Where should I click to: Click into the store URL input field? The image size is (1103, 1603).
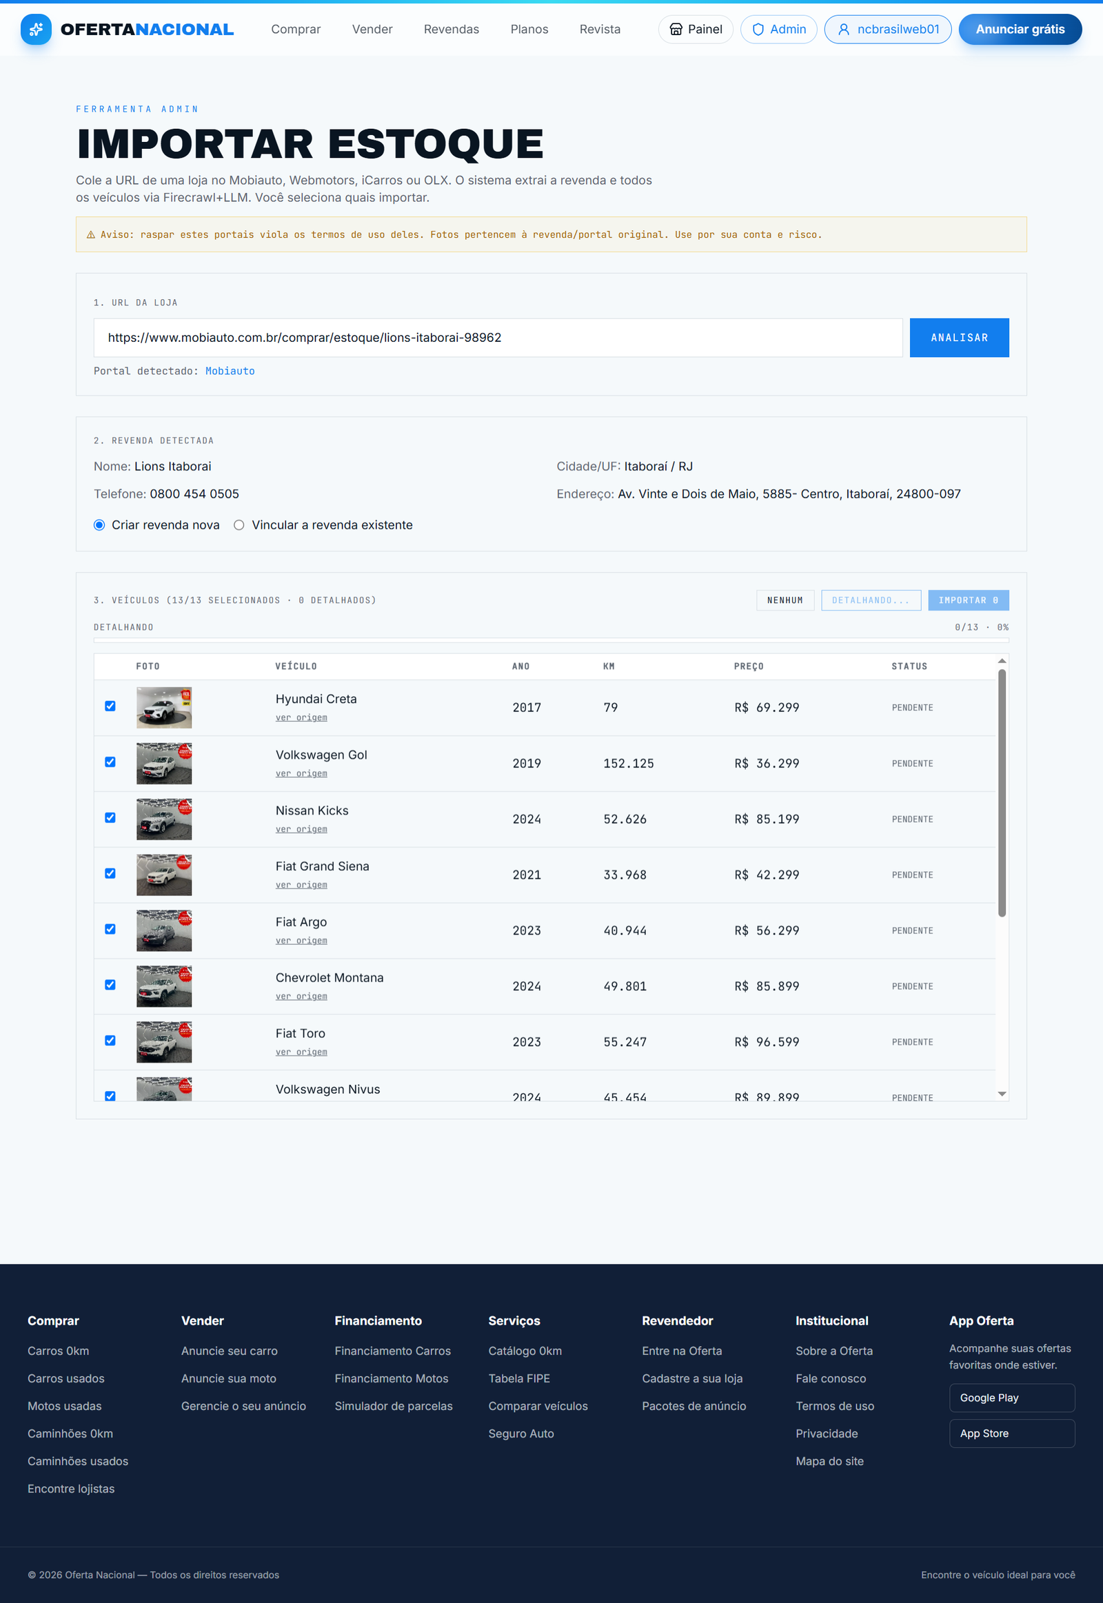pyautogui.click(x=498, y=338)
